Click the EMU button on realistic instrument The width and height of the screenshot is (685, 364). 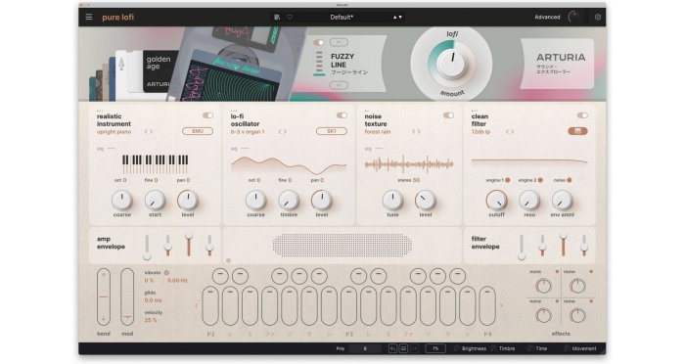coord(198,131)
